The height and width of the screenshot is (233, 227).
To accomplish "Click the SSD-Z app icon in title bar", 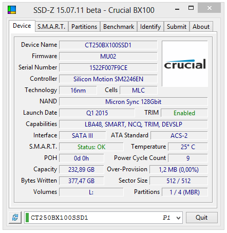I will pos(12,10).
